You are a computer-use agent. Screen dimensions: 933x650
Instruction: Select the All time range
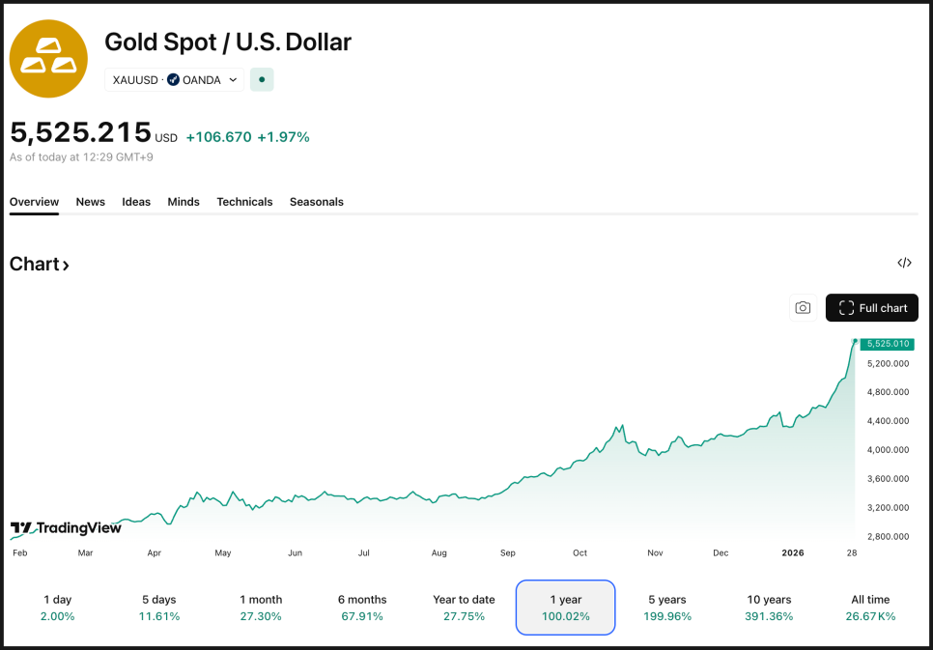(x=870, y=608)
